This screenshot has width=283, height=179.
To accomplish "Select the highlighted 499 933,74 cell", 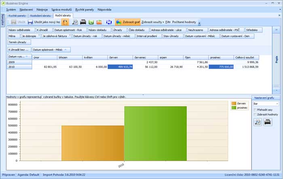I will [120, 67].
